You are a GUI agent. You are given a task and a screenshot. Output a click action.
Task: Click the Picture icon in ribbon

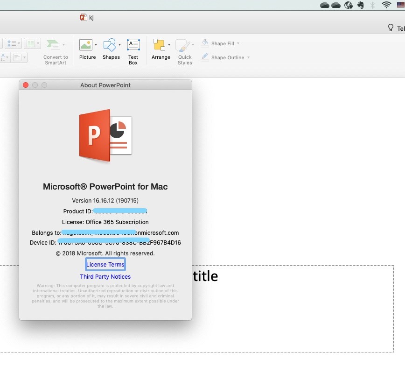(x=86, y=45)
